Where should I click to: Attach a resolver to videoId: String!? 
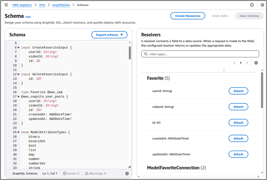pos(238,107)
